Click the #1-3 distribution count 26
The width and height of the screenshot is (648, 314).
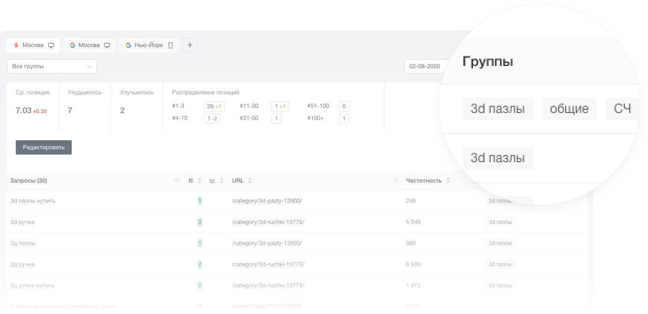pyautogui.click(x=214, y=106)
